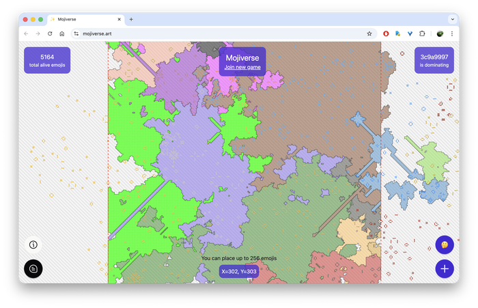Click the red Opera extension icon

pos(386,33)
